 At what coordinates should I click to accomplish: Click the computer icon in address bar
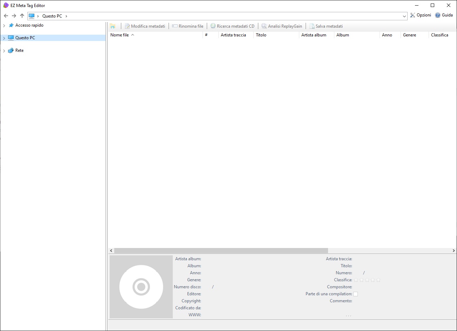(32, 16)
